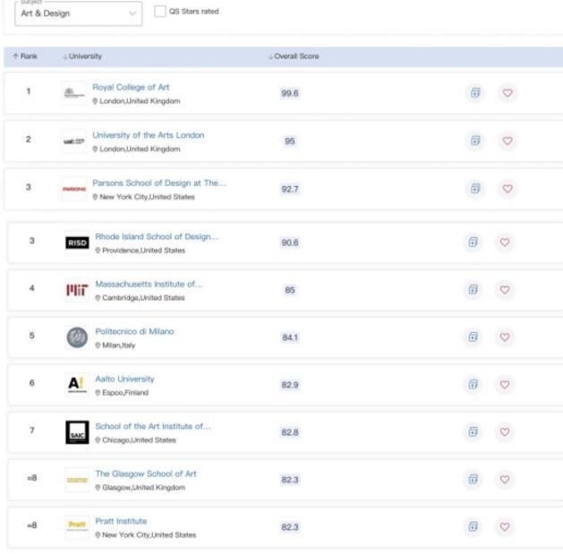Enable the QS Stars rated checkbox
Image resolution: width=563 pixels, height=554 pixels.
pyautogui.click(x=160, y=12)
